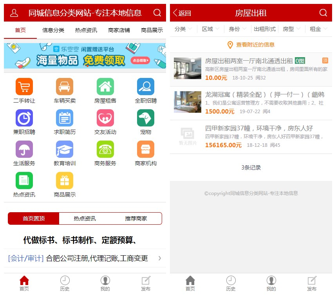Open 商家机构 shop icon
Screen dimensions: 336x296
(x=146, y=149)
